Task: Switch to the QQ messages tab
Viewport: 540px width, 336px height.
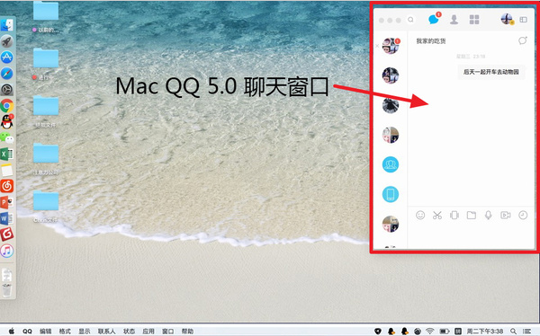Action: point(433,19)
